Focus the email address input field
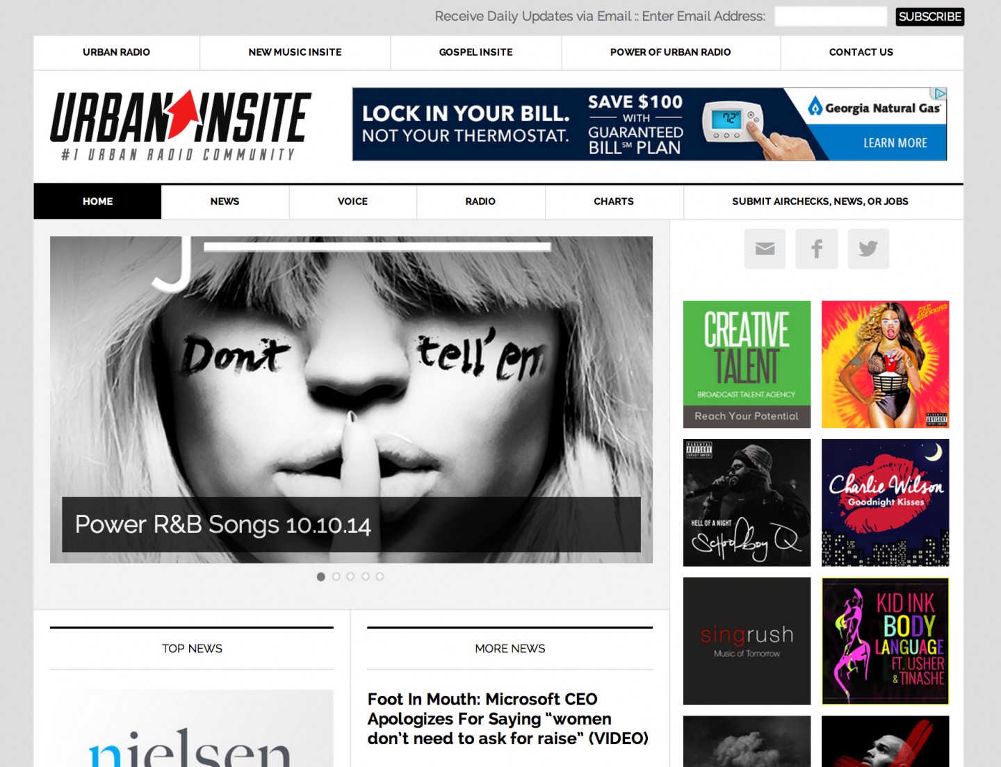Image resolution: width=1001 pixels, height=767 pixels. (x=830, y=17)
